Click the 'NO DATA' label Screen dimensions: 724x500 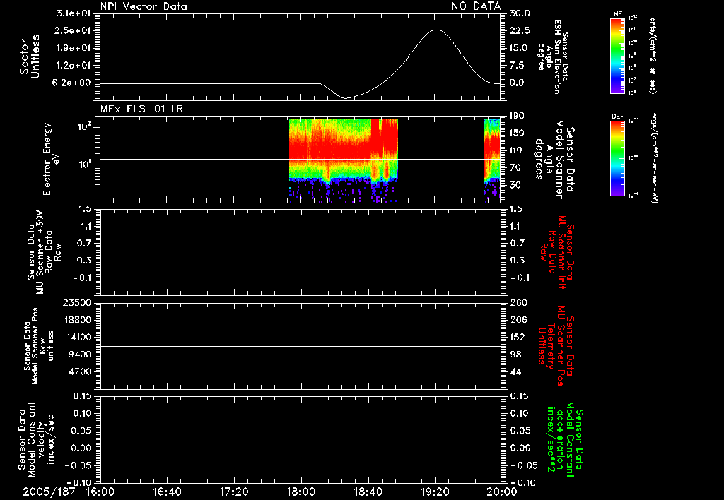click(476, 6)
